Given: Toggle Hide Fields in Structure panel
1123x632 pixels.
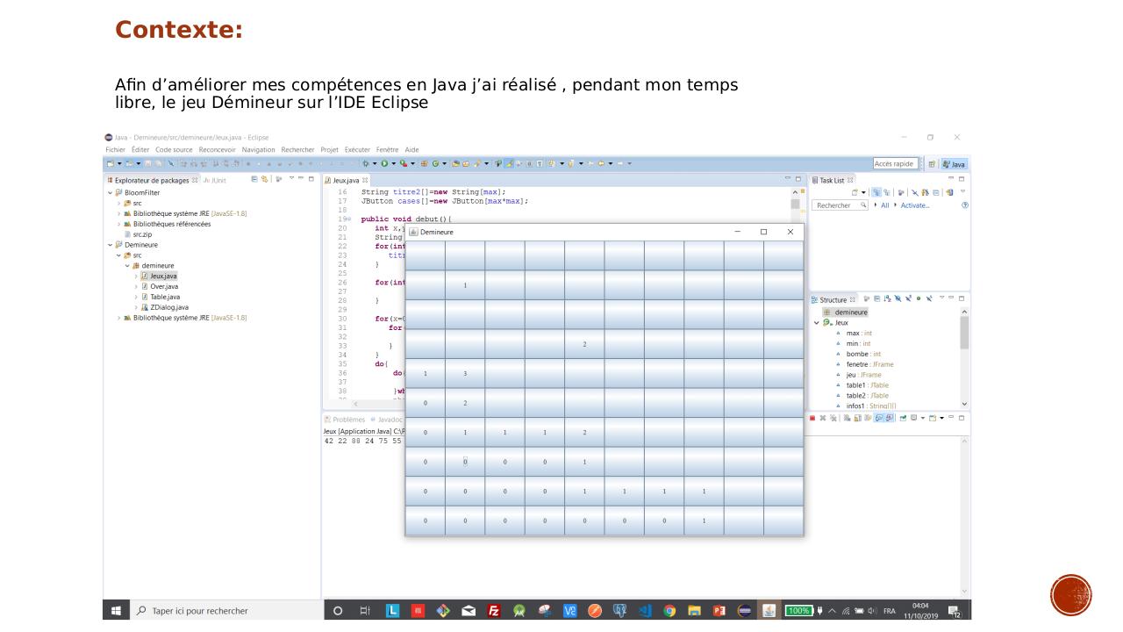Looking at the screenshot, I should coord(898,299).
